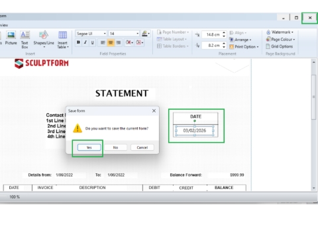This screenshot has height=238, width=318.
Task: Open the Page Number dropdown
Action: point(173,32)
